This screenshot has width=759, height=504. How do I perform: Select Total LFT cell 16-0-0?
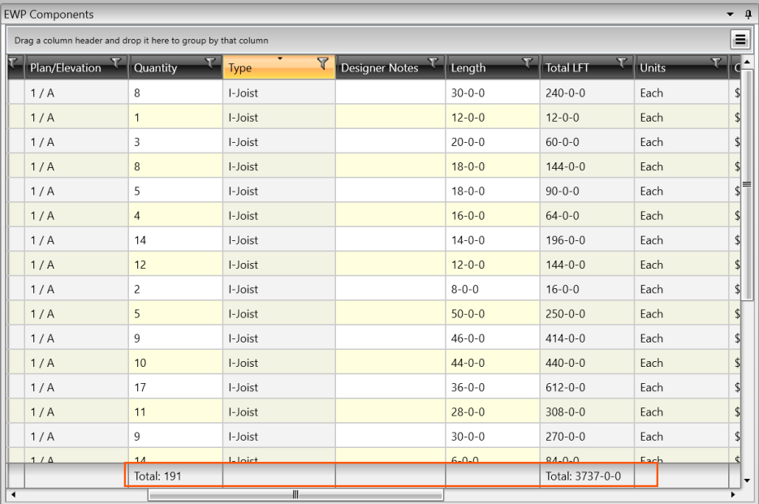coord(587,289)
